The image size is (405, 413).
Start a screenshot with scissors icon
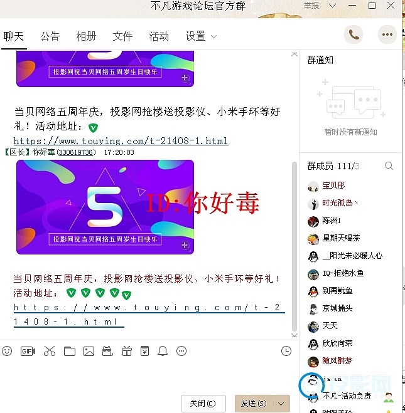(50, 351)
